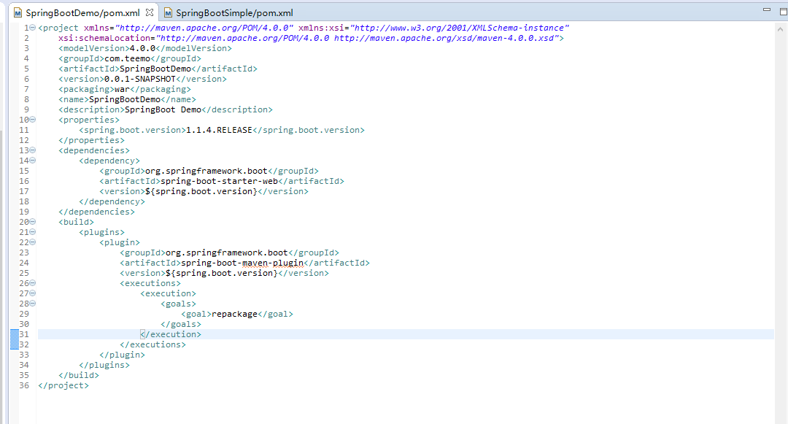The width and height of the screenshot is (788, 424).
Task: Click '</build>' tag on line 35
Action: pyautogui.click(x=79, y=375)
